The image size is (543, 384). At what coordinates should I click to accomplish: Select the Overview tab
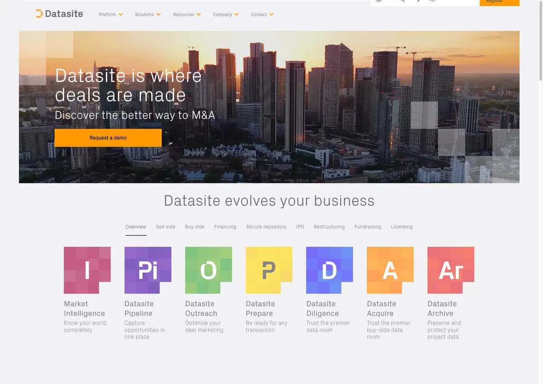pos(136,227)
